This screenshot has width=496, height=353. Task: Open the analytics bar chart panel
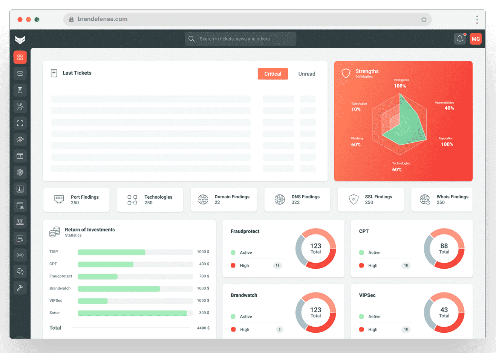click(20, 189)
